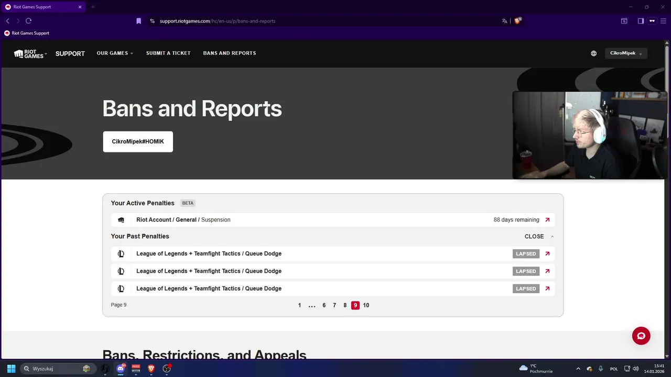Click the SUPPORT nav label
The height and width of the screenshot is (377, 671).
pyautogui.click(x=70, y=53)
